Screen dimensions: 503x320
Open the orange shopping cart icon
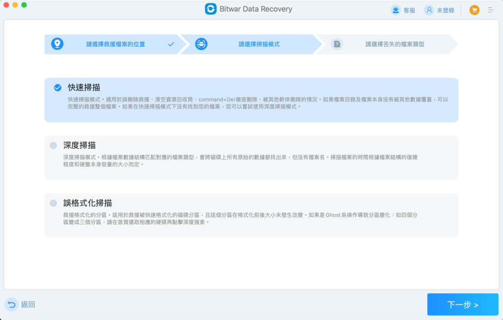point(474,10)
